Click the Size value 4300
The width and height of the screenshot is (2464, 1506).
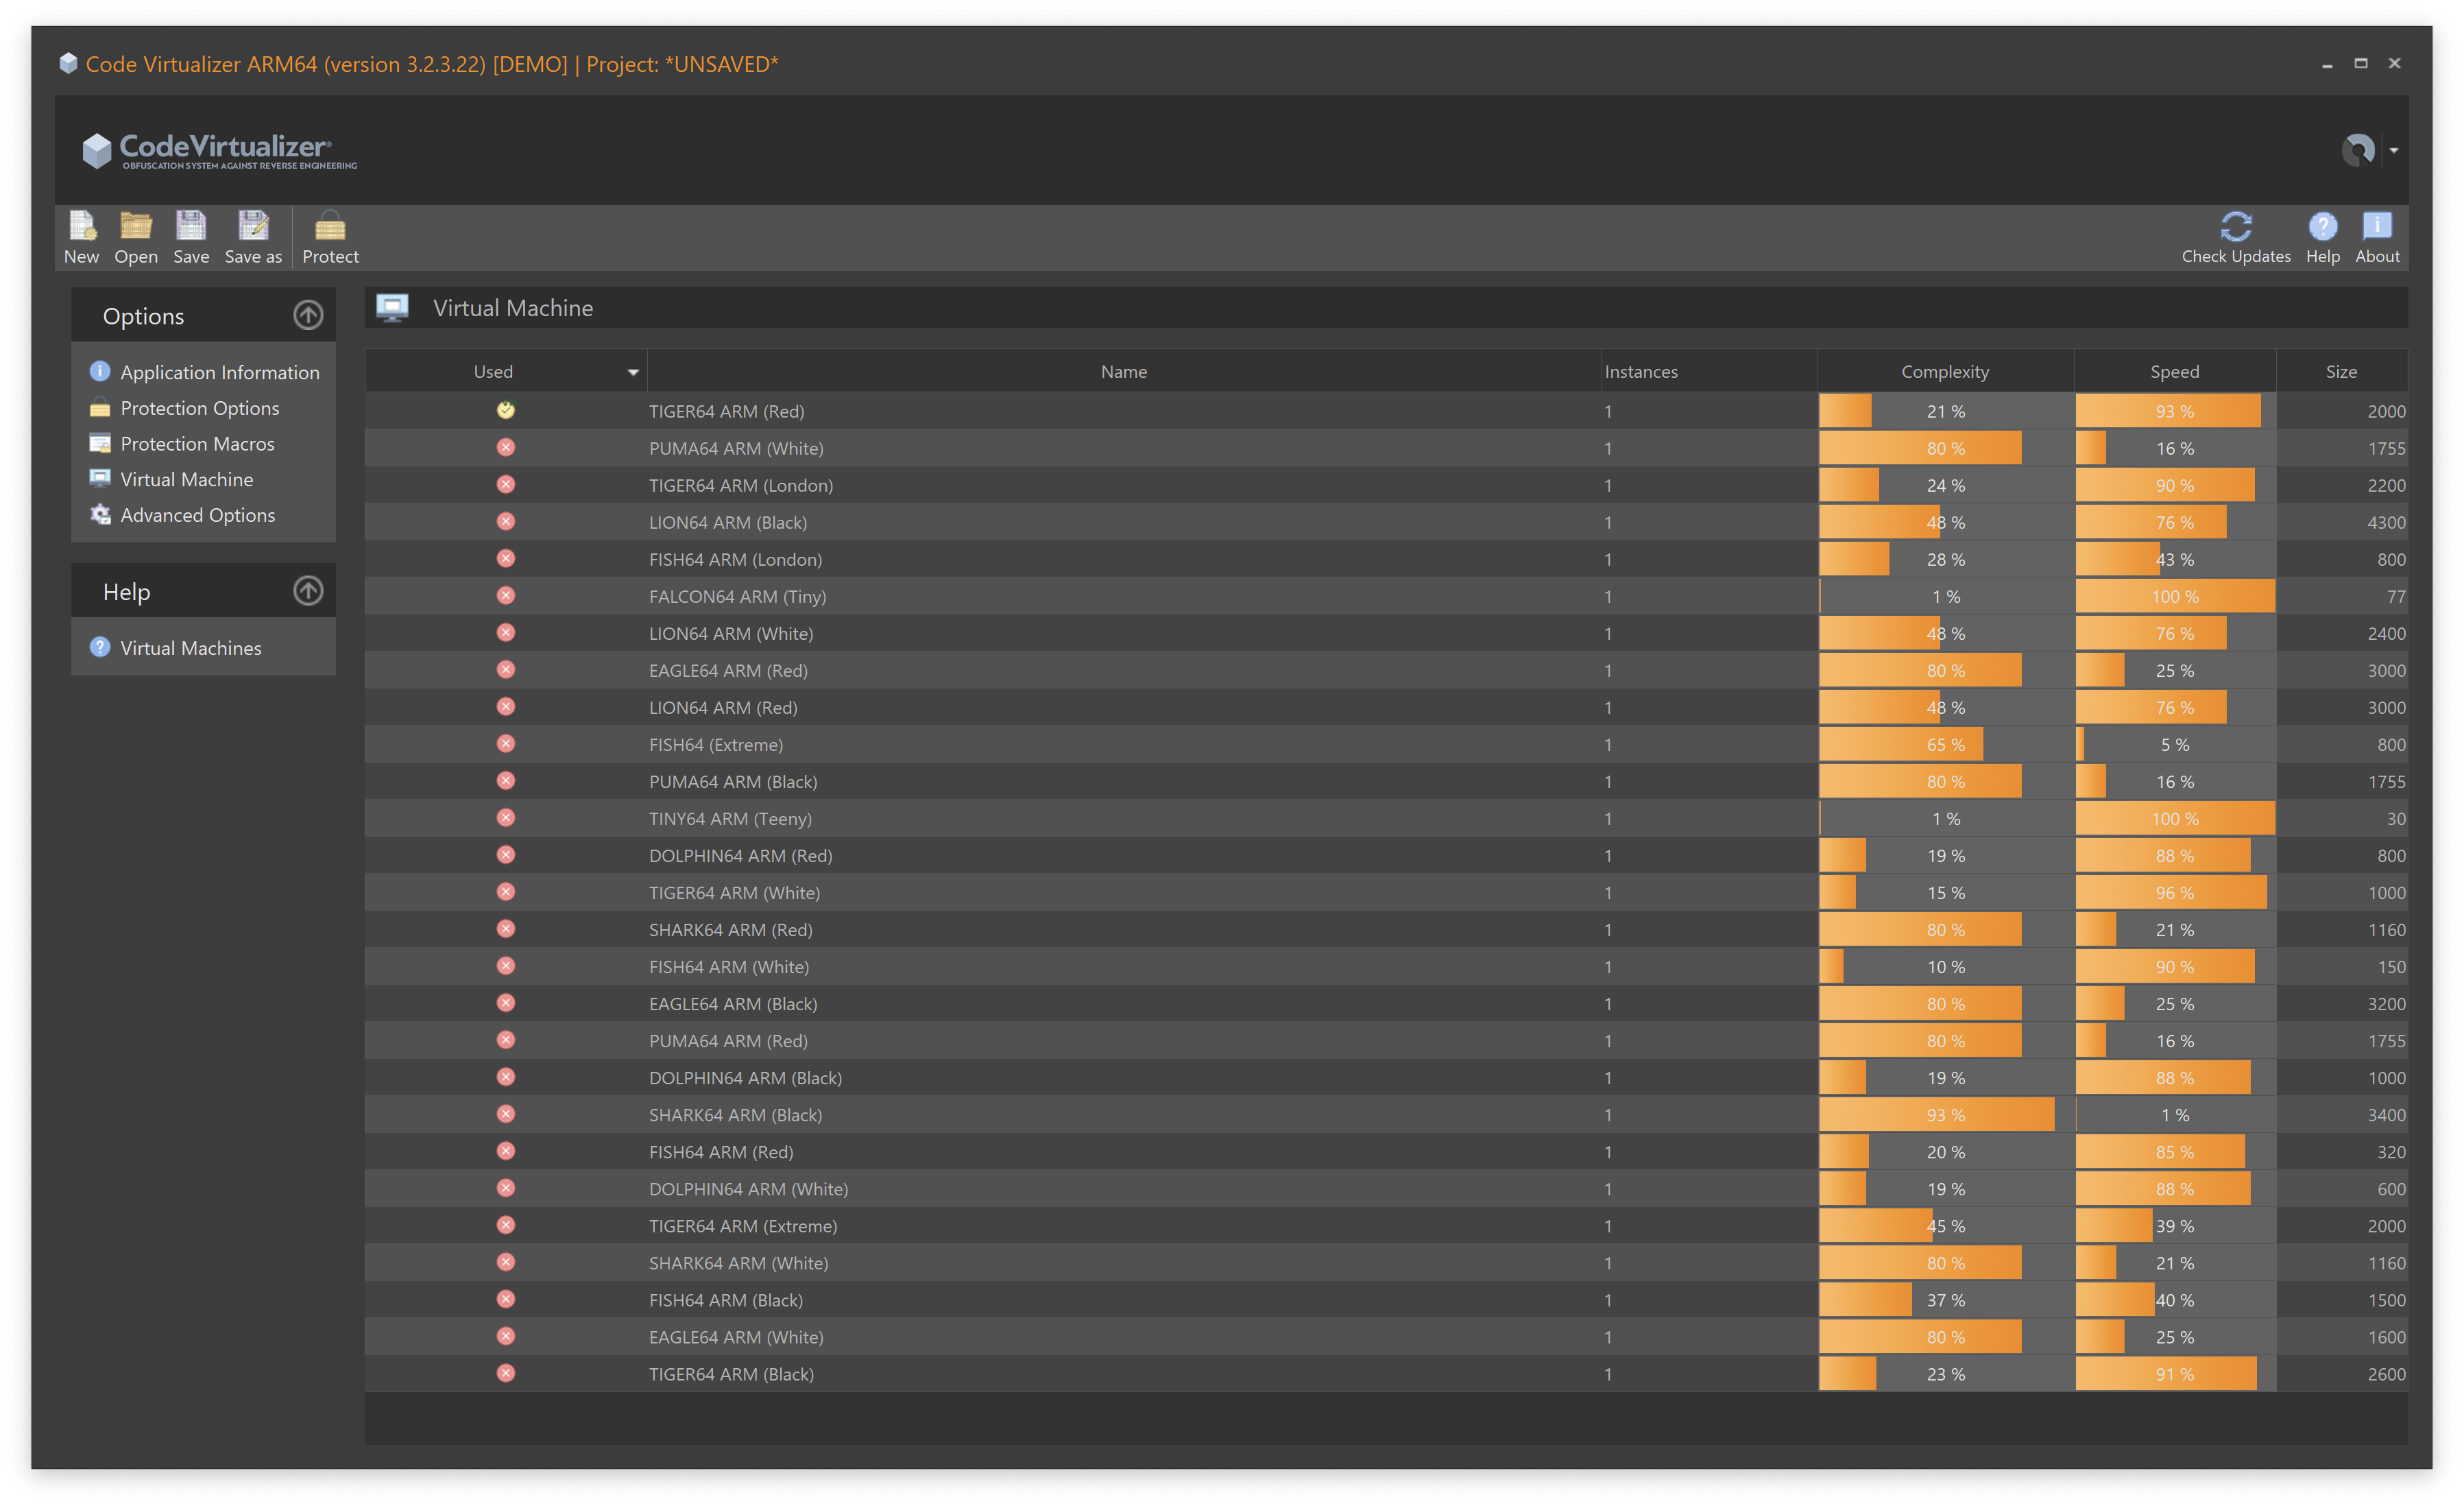point(2386,523)
